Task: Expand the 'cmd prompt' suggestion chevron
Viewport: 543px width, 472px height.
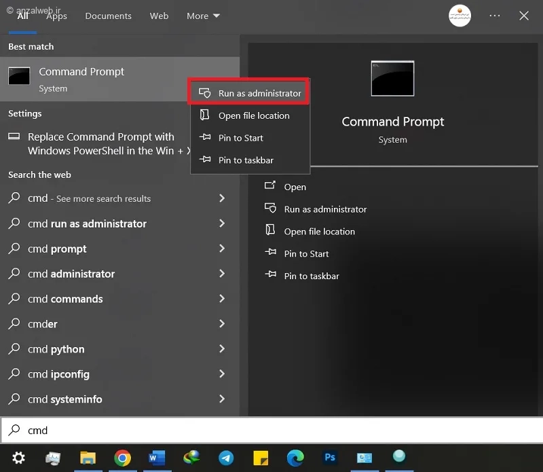Action: click(222, 249)
